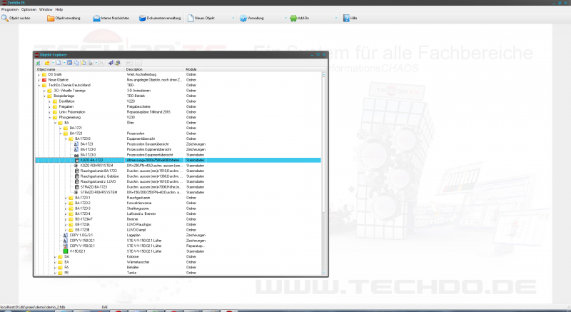Click the STRAZO-BA-1723 item icon

[76, 187]
